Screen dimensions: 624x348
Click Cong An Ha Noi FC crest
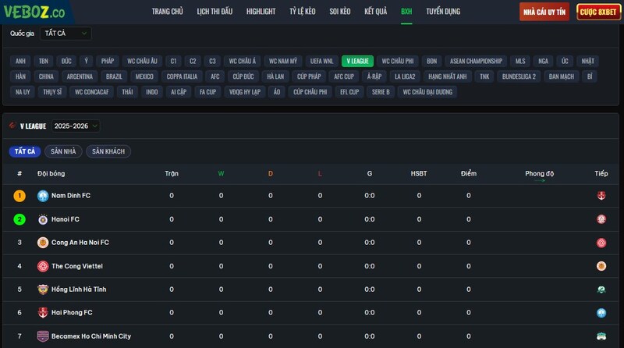pyautogui.click(x=43, y=243)
